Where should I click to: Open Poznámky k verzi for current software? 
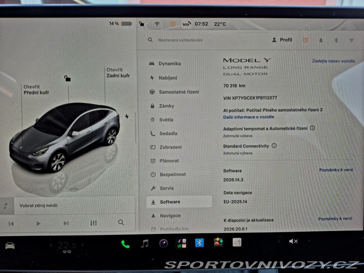[336, 170]
